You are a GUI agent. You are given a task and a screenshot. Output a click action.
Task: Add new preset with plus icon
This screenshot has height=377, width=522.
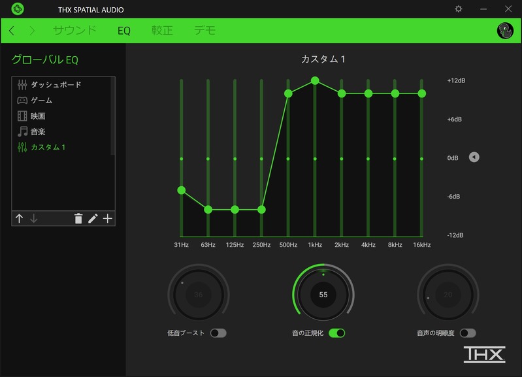pyautogui.click(x=108, y=218)
